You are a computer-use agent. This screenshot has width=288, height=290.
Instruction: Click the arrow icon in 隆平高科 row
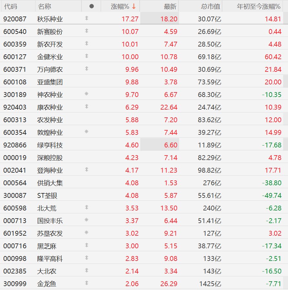87,258
